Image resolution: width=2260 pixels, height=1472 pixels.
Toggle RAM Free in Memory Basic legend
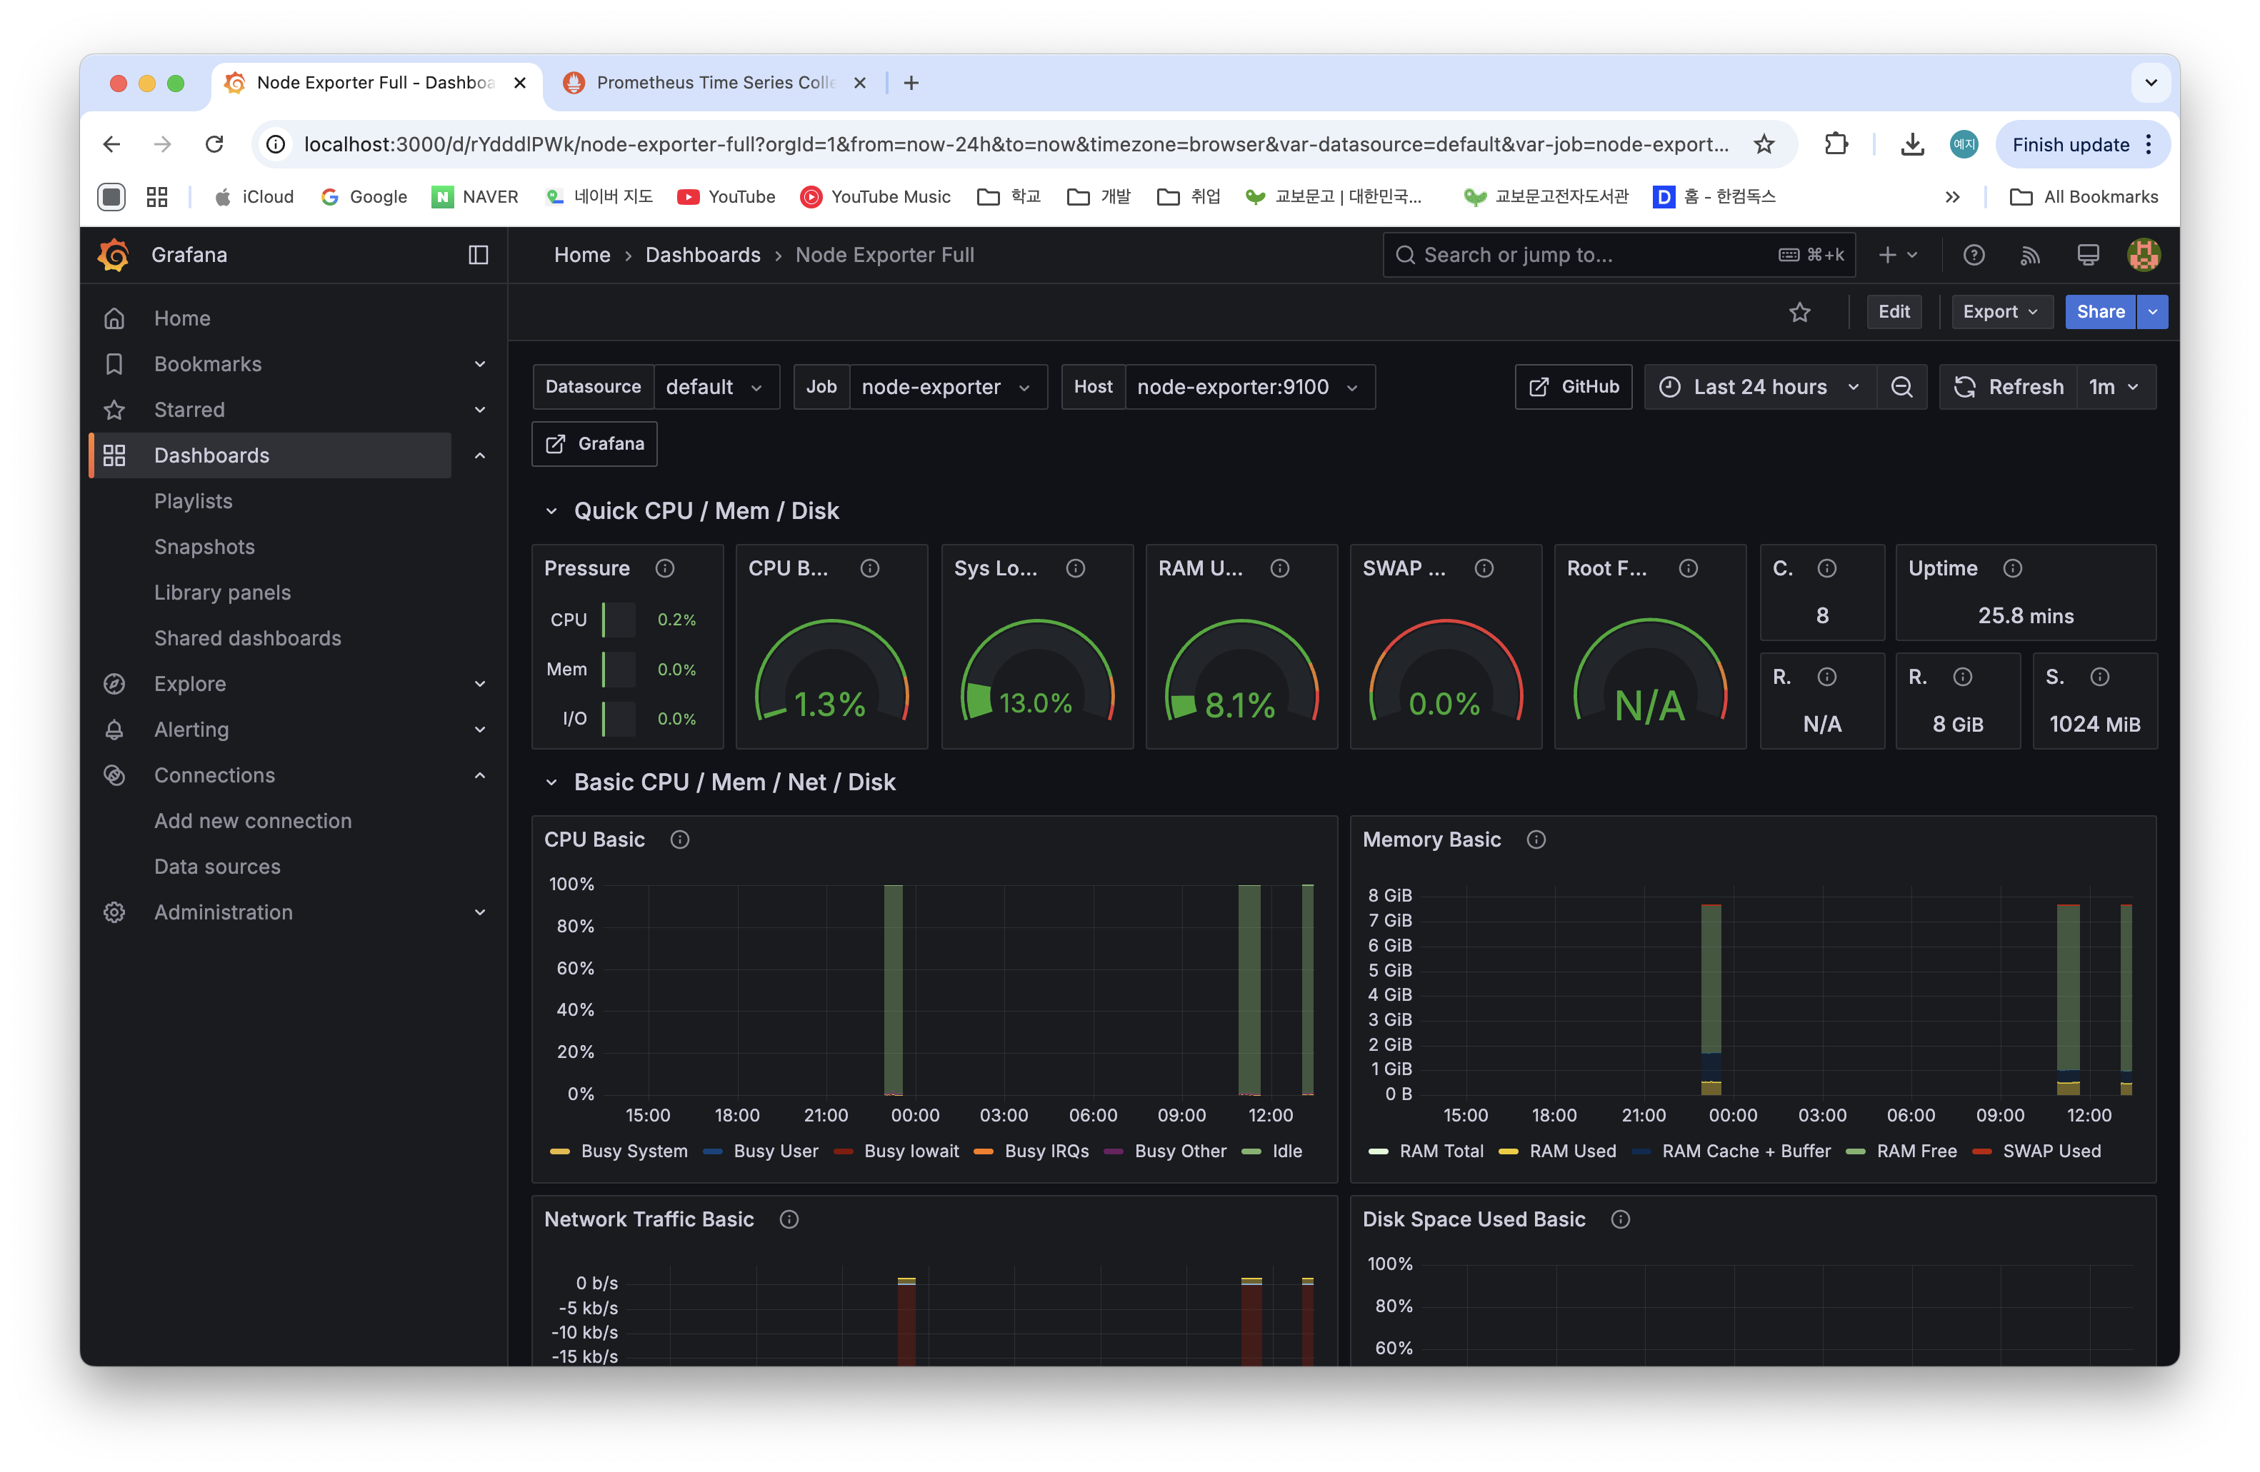tap(1916, 1151)
